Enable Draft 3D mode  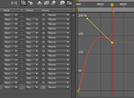point(30,3)
